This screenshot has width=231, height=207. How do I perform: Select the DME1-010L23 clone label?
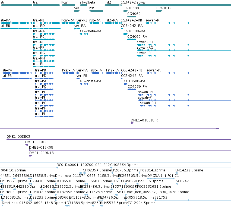[x=37, y=142]
